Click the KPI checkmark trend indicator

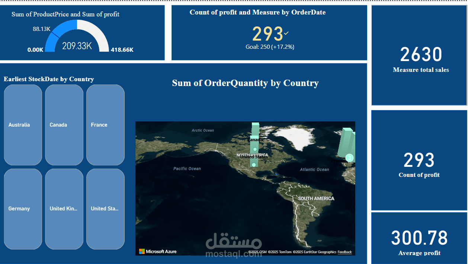tap(286, 33)
